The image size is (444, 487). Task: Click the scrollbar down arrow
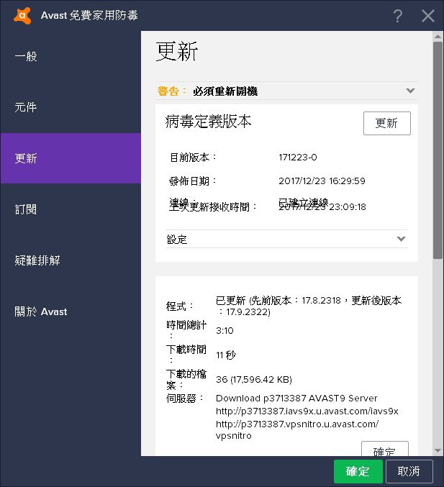(x=438, y=450)
